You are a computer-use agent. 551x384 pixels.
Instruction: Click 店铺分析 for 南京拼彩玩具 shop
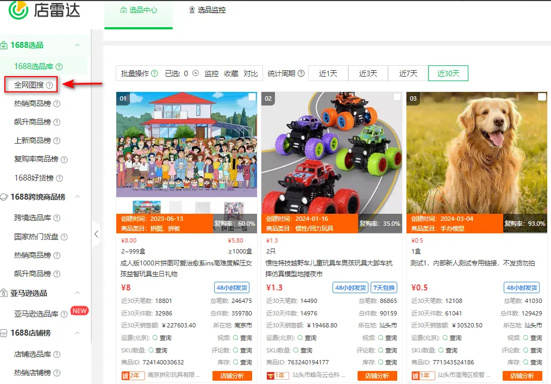(232, 375)
